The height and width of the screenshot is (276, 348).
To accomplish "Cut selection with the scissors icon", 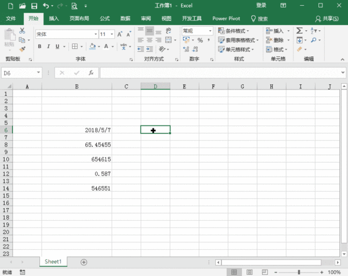I will click(22, 31).
